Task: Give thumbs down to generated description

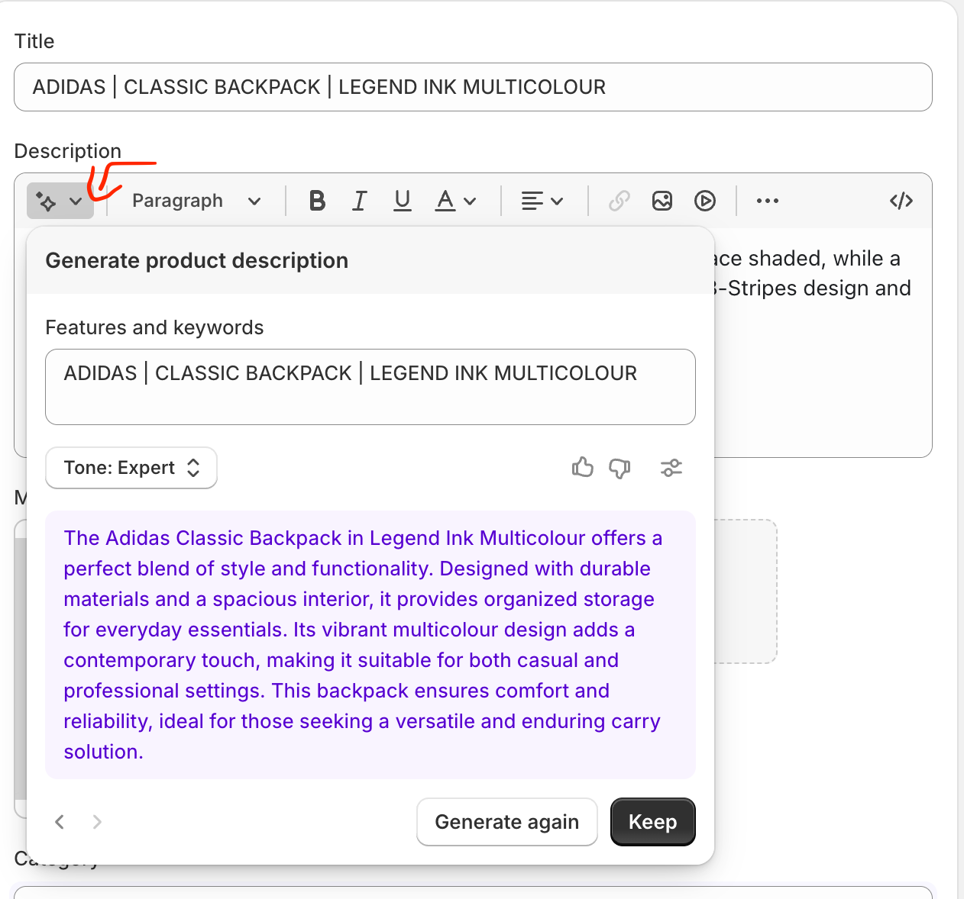Action: 619,468
